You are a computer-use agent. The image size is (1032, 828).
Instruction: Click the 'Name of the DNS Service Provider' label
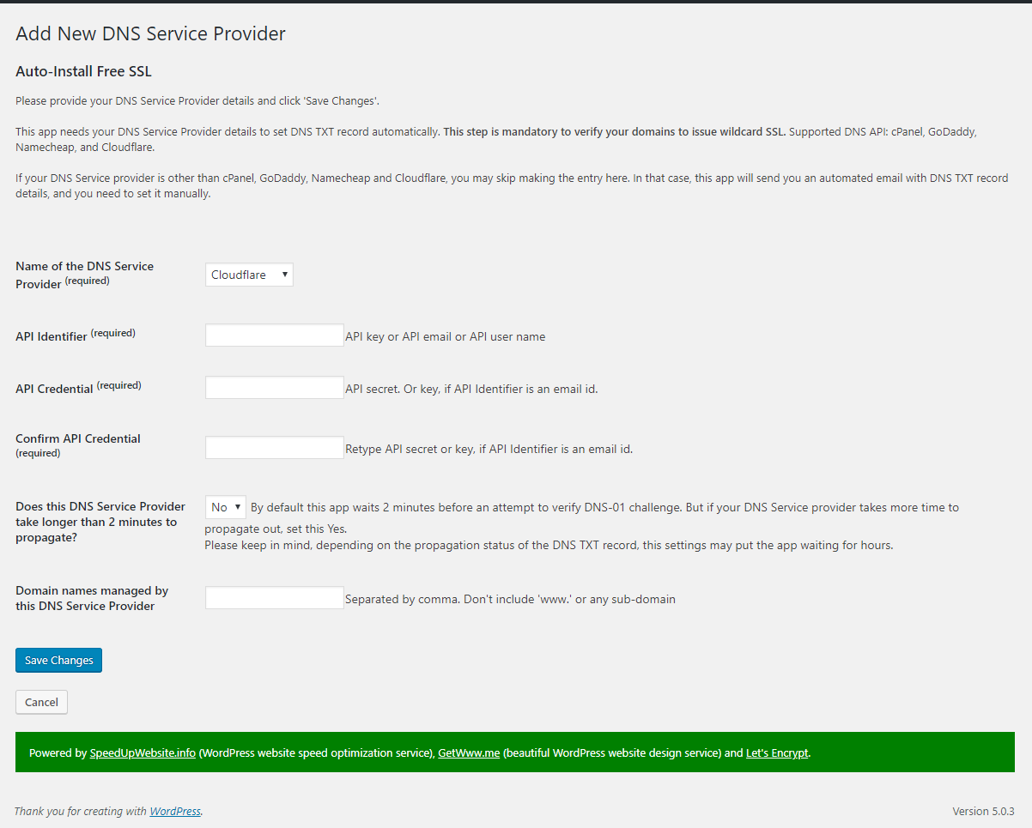tap(84, 267)
